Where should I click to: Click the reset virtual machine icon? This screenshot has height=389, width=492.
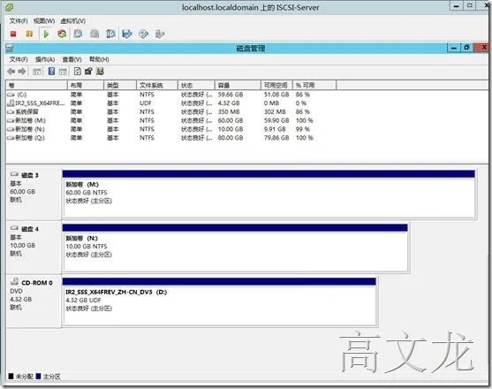[62, 34]
